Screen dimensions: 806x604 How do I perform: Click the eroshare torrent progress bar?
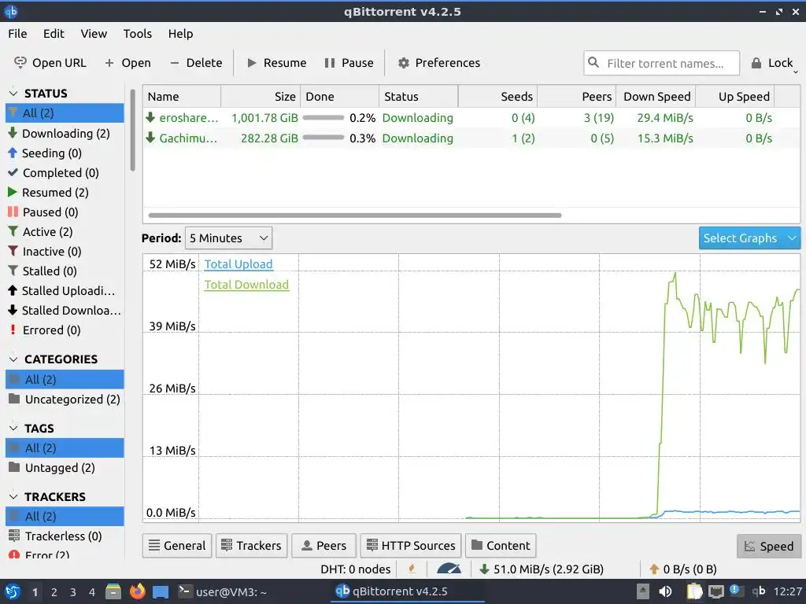click(x=324, y=118)
